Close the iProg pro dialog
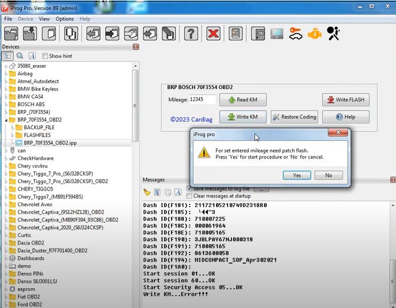This screenshot has width=396, height=308. click(338, 132)
